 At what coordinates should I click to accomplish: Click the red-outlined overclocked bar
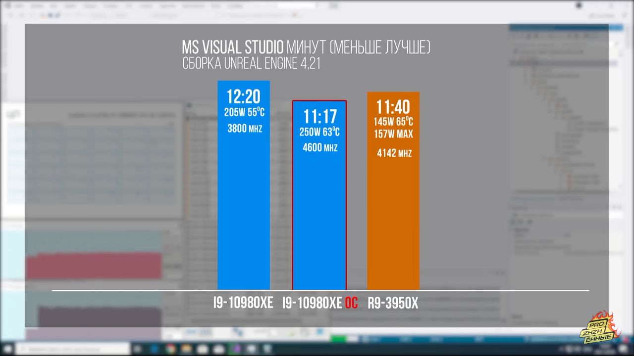(319, 195)
